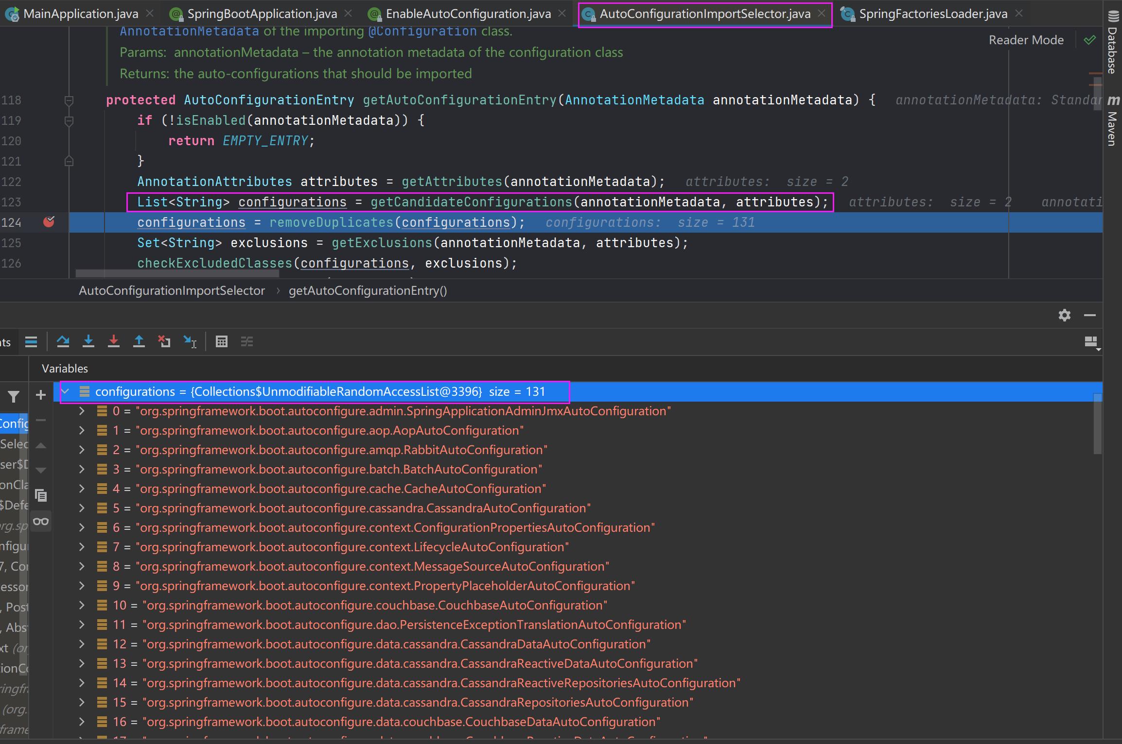Click the editor horizontal scrollbar
Screen dimensions: 1122x744
click(177, 274)
